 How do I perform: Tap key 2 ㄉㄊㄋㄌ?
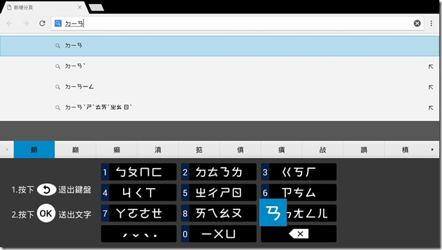point(219,172)
